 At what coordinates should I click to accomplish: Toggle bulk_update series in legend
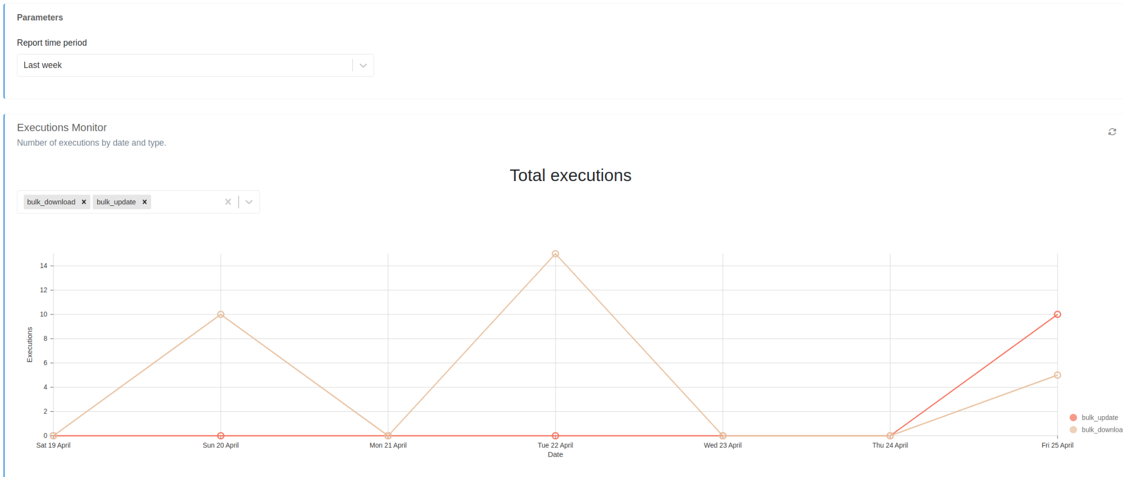click(x=1099, y=418)
